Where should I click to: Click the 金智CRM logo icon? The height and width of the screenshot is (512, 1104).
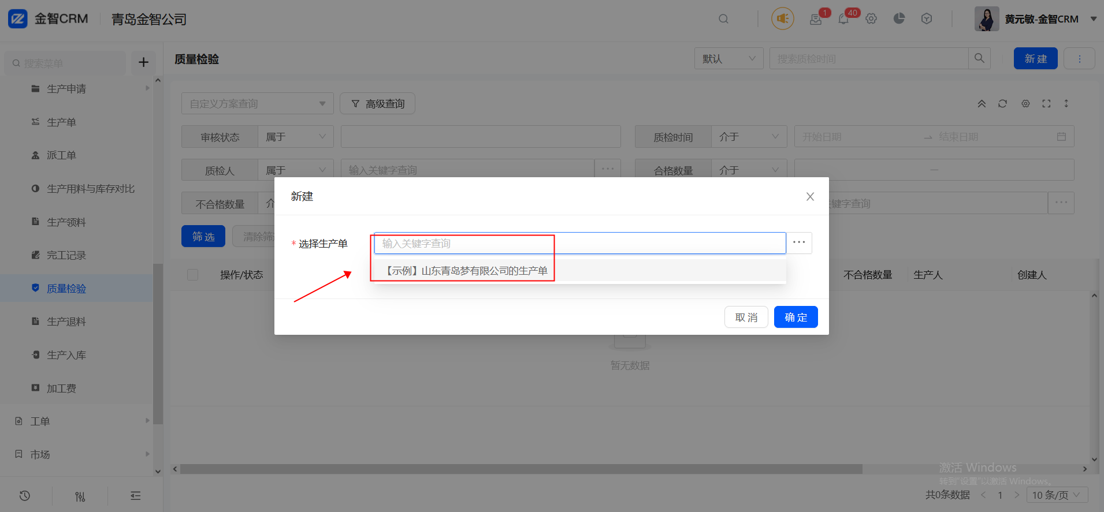click(x=17, y=18)
